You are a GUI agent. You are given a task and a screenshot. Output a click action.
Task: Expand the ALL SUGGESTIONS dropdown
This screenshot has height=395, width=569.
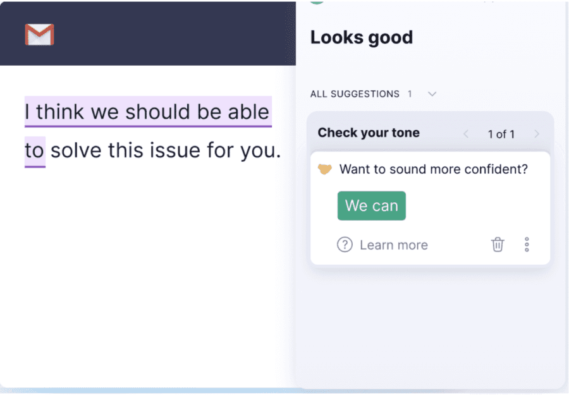coord(432,94)
